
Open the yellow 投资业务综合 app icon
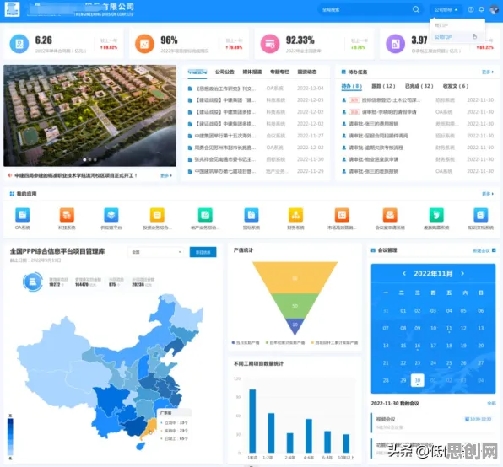pos(157,215)
